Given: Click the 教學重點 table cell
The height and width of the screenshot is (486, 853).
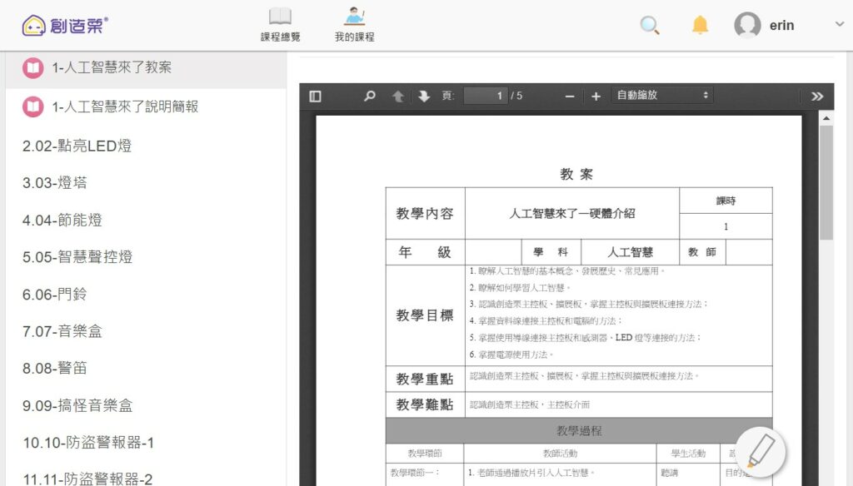Looking at the screenshot, I should pos(425,379).
